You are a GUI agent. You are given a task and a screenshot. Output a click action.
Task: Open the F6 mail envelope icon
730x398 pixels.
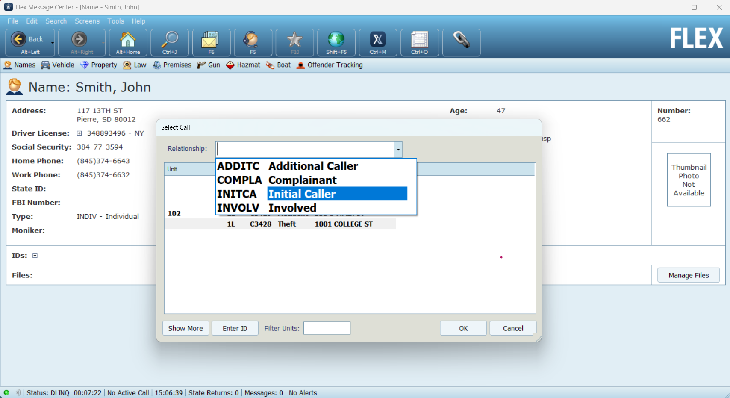click(211, 41)
